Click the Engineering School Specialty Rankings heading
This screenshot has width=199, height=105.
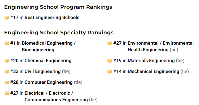click(x=59, y=33)
